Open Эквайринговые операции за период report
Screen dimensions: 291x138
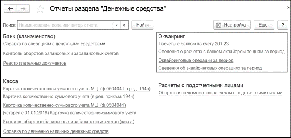[x=196, y=60]
